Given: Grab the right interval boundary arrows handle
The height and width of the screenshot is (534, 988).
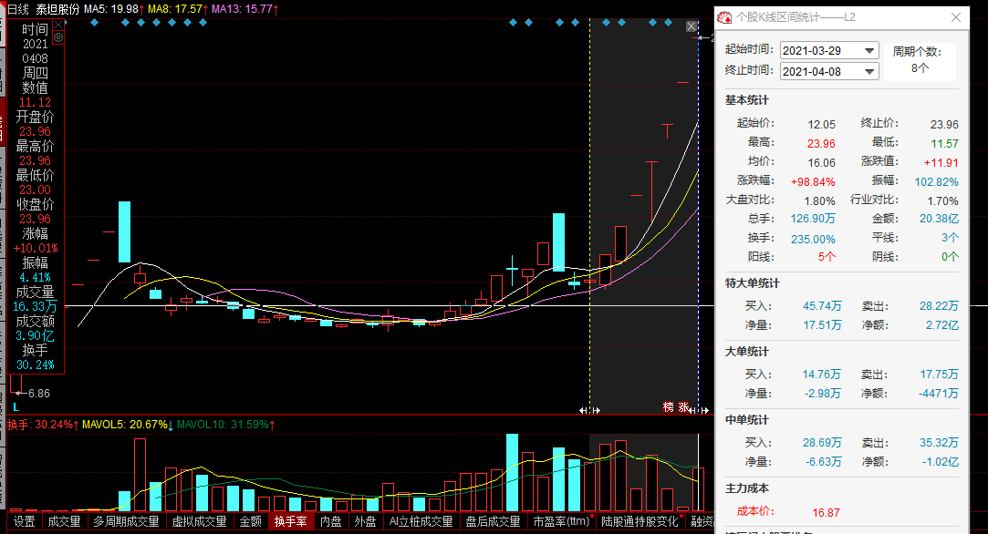Looking at the screenshot, I should [x=699, y=411].
